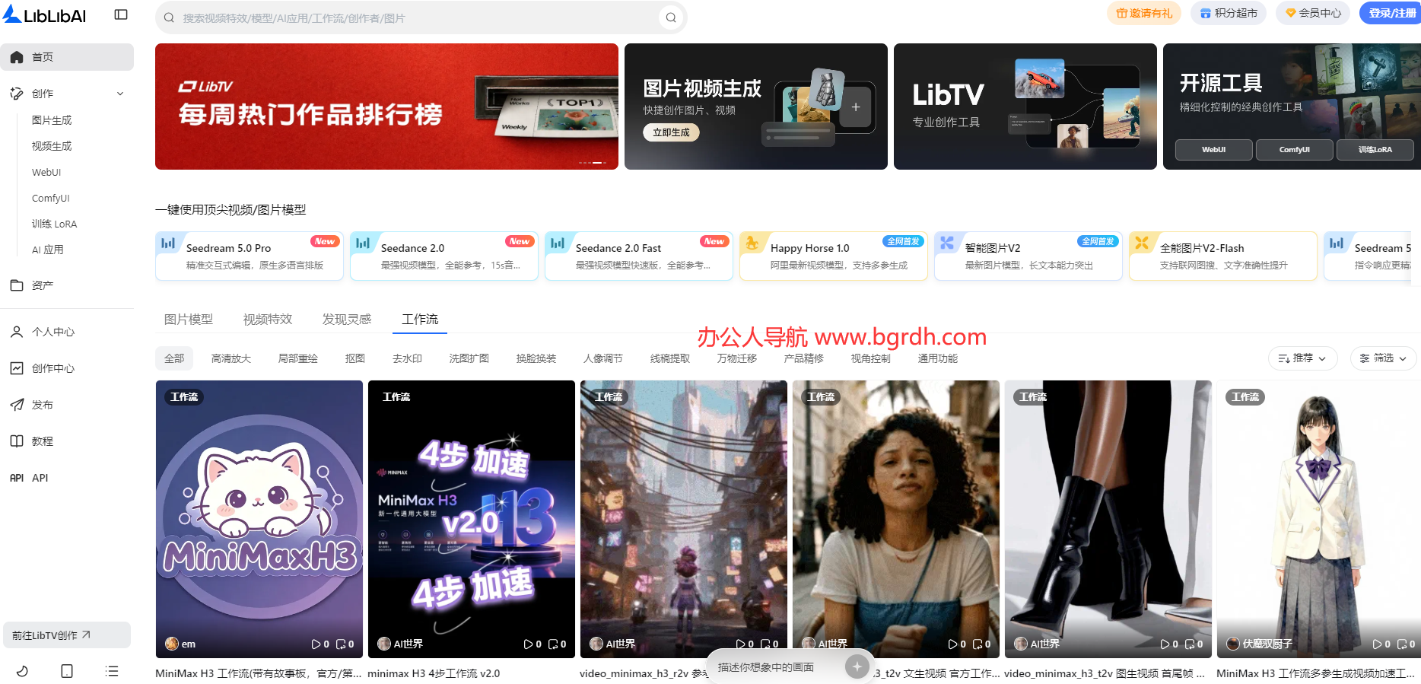Click the plus icon on 图片视频生成 banner

856,107
